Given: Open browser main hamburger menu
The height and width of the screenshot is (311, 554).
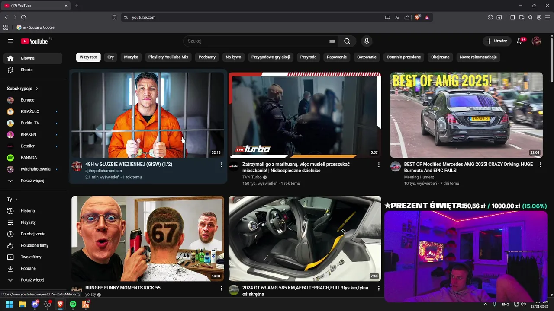Looking at the screenshot, I should pyautogui.click(x=548, y=17).
